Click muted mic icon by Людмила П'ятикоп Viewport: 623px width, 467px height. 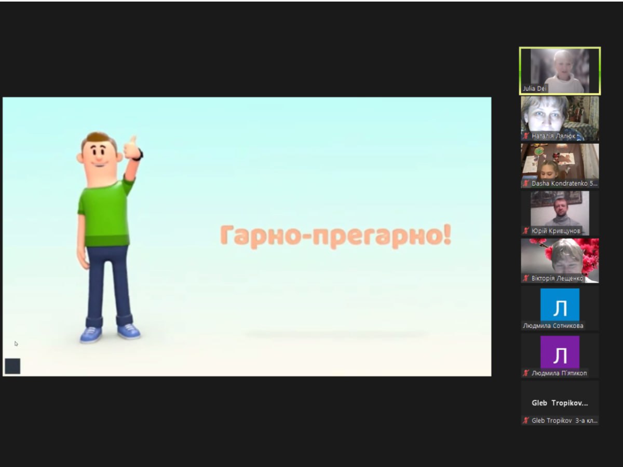pos(526,373)
